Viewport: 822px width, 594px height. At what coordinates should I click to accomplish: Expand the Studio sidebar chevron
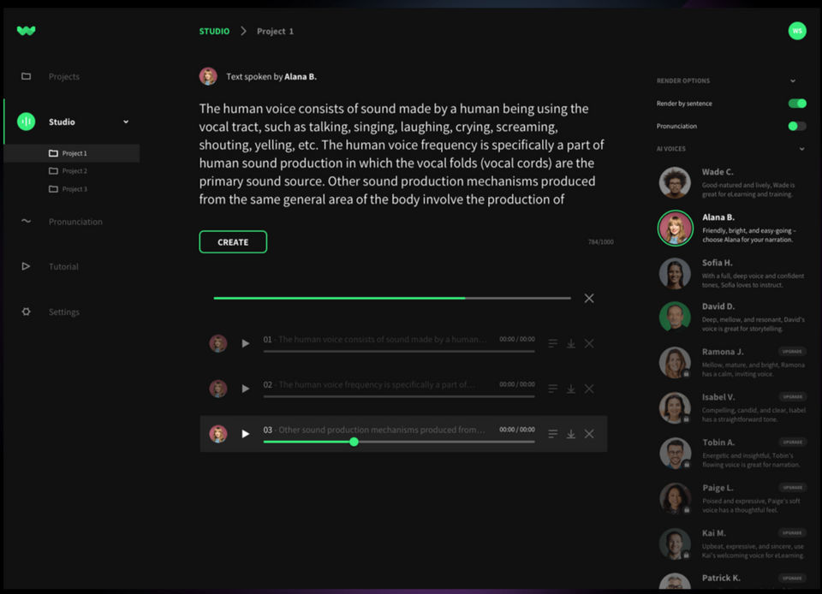pos(126,122)
